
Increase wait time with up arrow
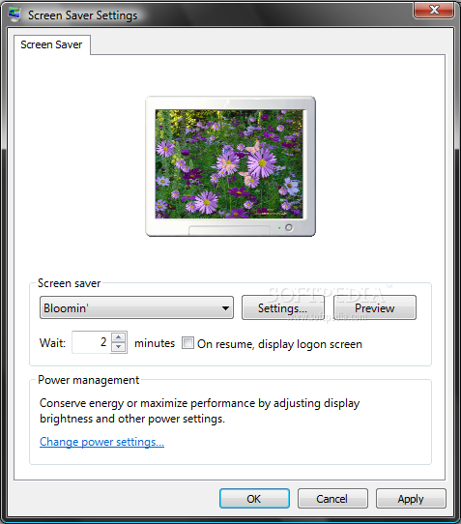point(119,336)
